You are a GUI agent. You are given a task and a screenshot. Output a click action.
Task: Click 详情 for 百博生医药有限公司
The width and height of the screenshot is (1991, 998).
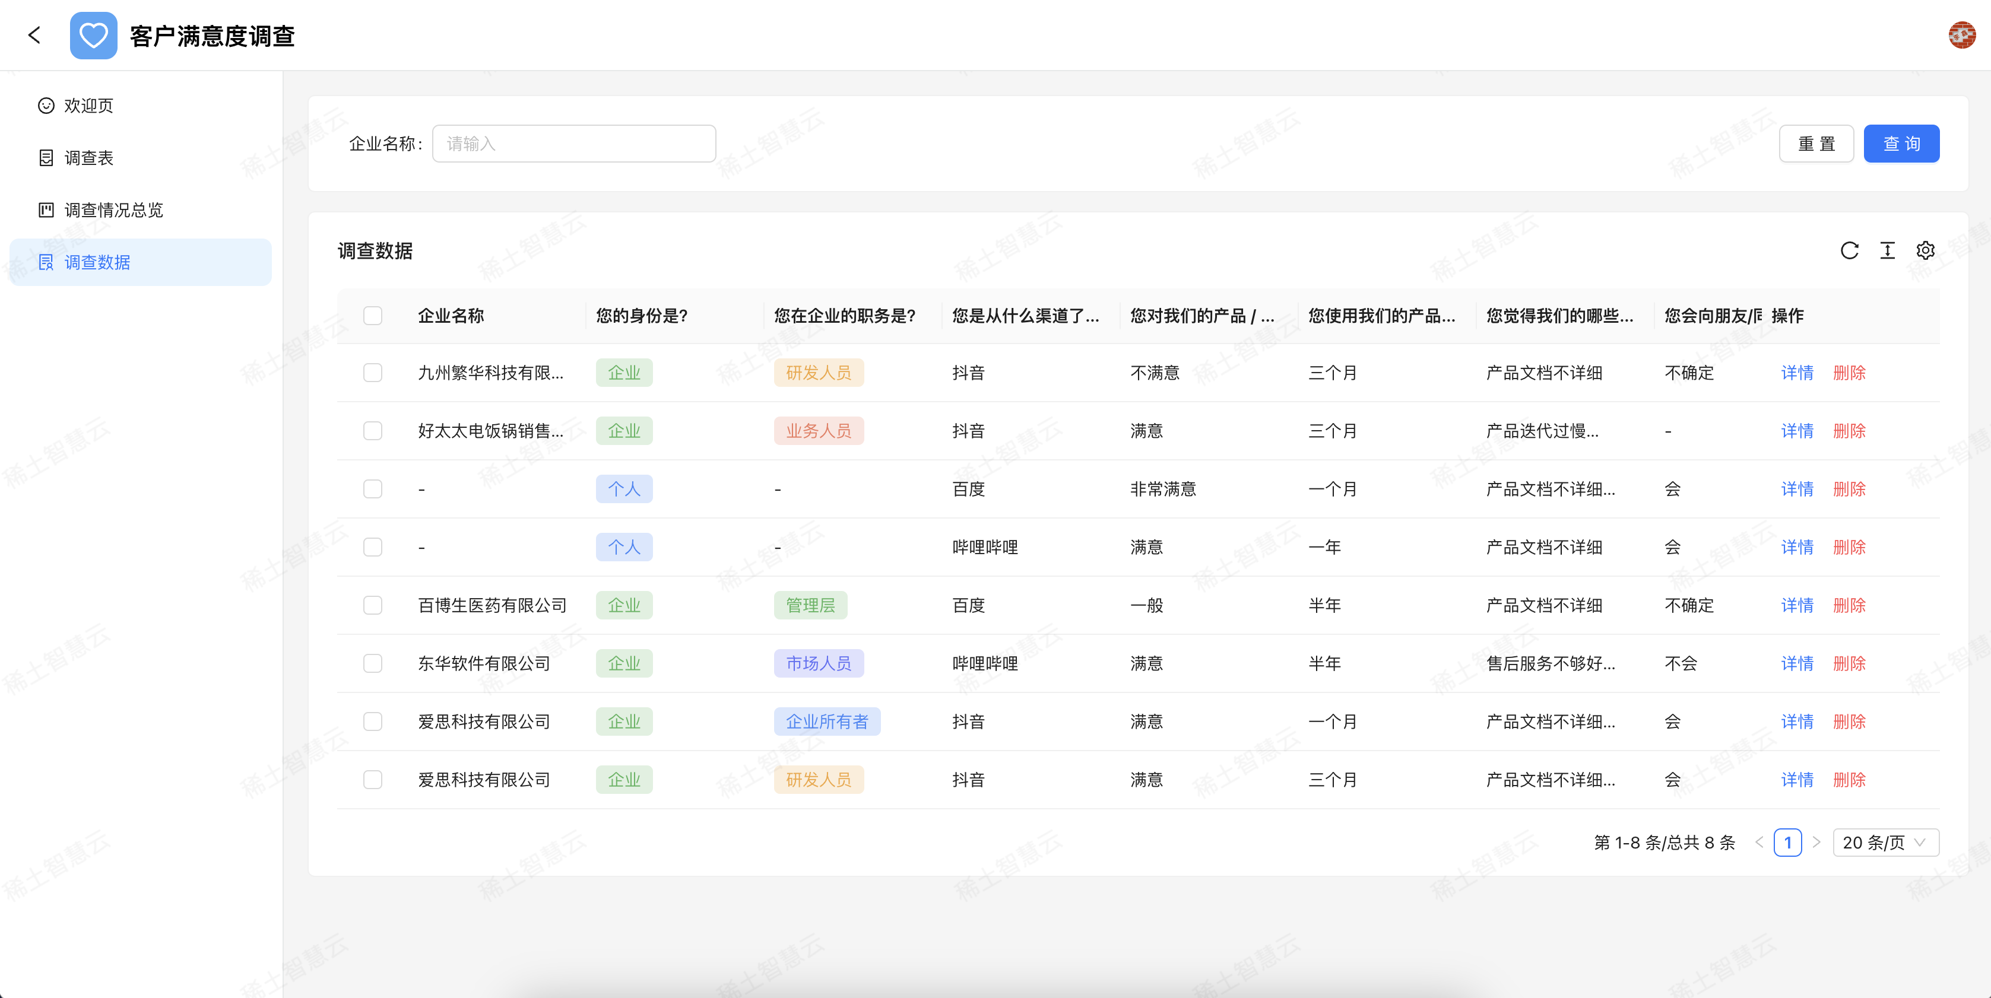coord(1797,605)
